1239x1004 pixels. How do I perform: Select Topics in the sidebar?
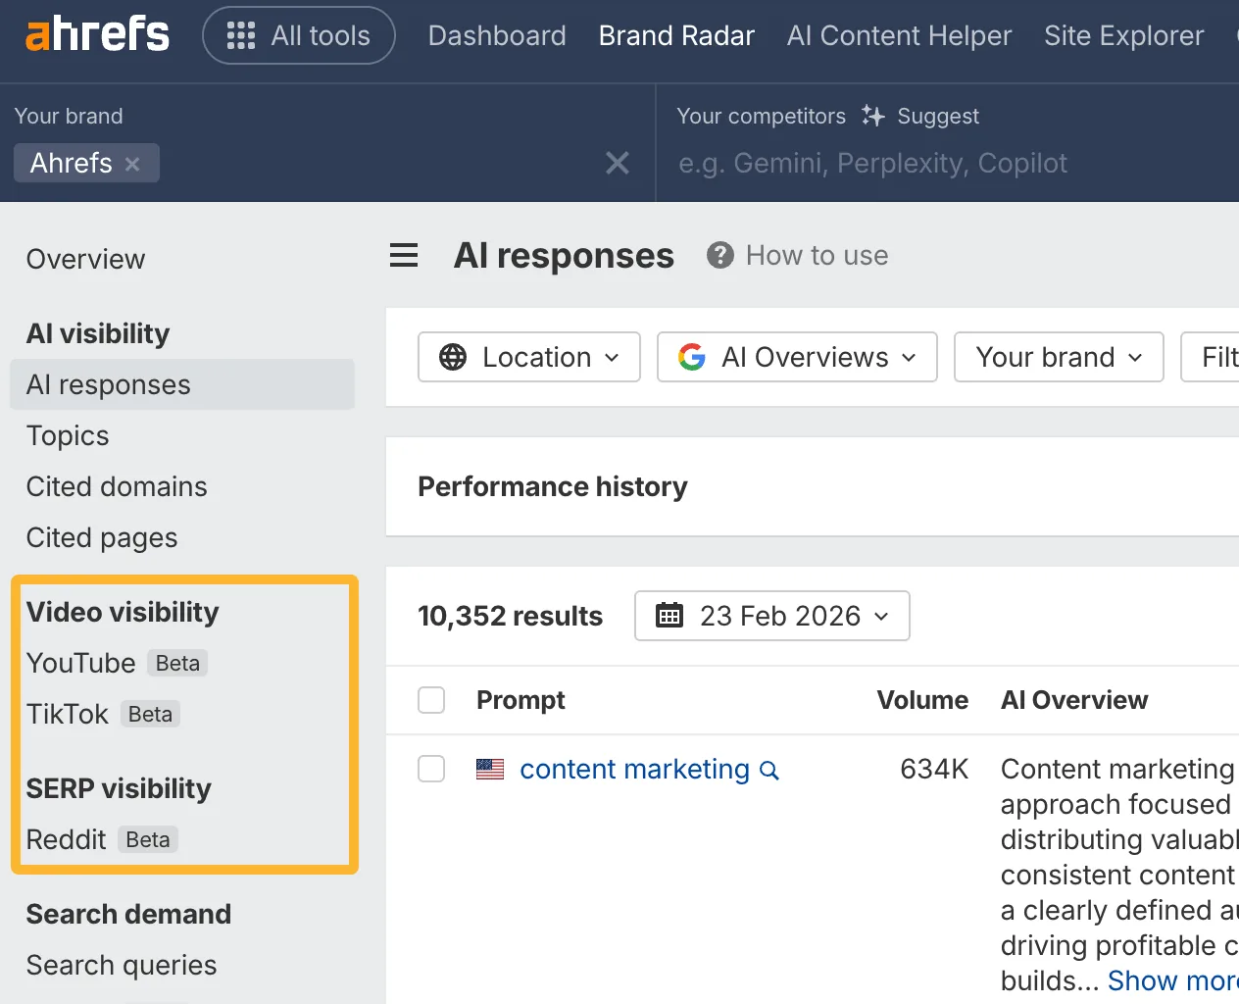(67, 435)
